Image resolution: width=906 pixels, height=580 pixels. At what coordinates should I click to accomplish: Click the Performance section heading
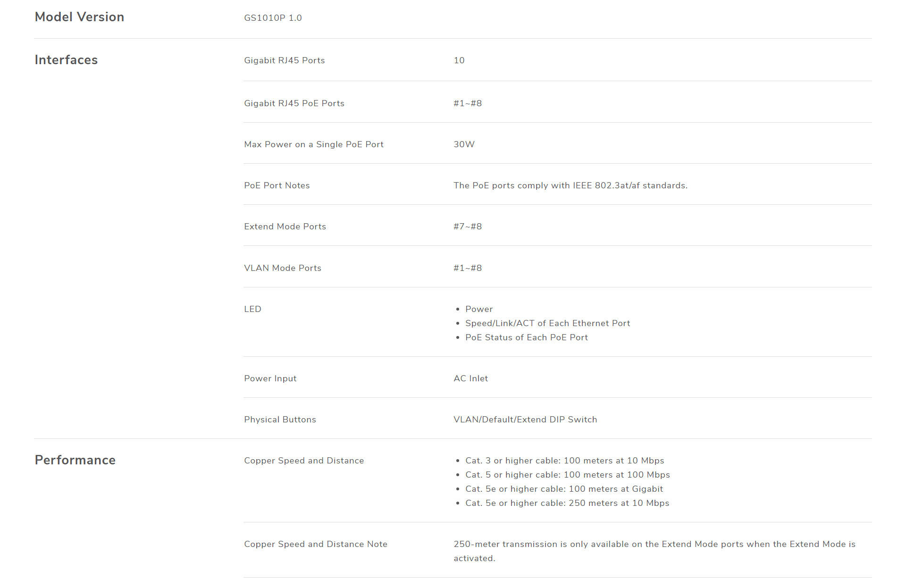(75, 460)
